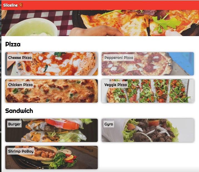
Task: Click the Veggie Pizza label text
Action: coord(116,85)
